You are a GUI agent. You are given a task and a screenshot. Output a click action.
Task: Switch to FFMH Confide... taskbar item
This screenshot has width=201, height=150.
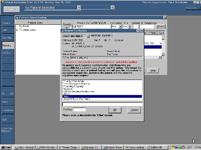click(47, 147)
